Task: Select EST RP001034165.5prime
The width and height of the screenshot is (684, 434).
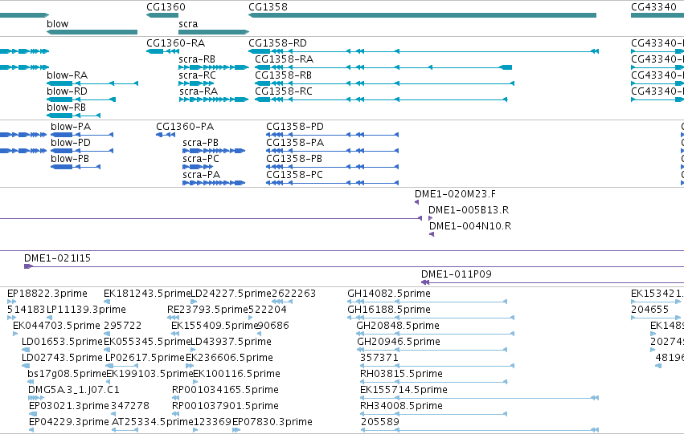Action: tap(226, 390)
